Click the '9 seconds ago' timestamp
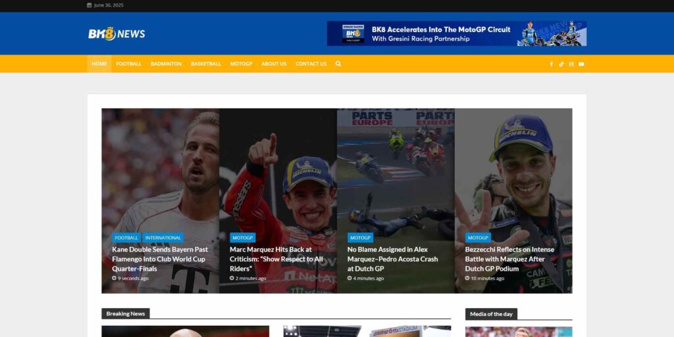Image resolution: width=674 pixels, height=337 pixels. pos(133,279)
